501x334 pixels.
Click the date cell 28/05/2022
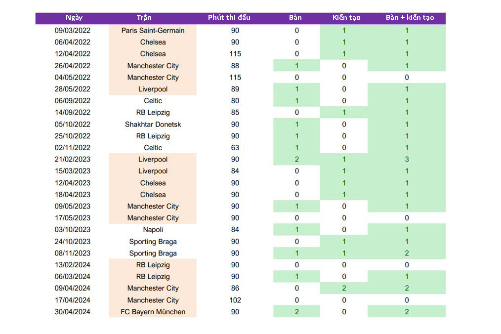point(72,89)
